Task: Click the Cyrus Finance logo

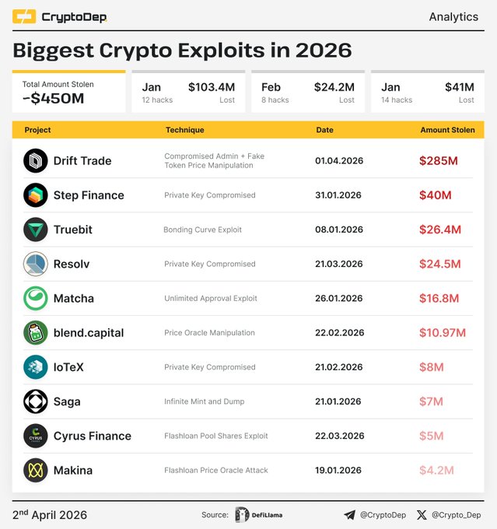Action: click(x=36, y=436)
